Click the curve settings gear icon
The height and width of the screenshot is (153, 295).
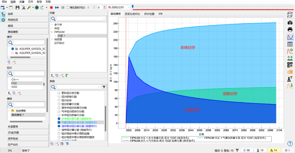tap(290, 51)
